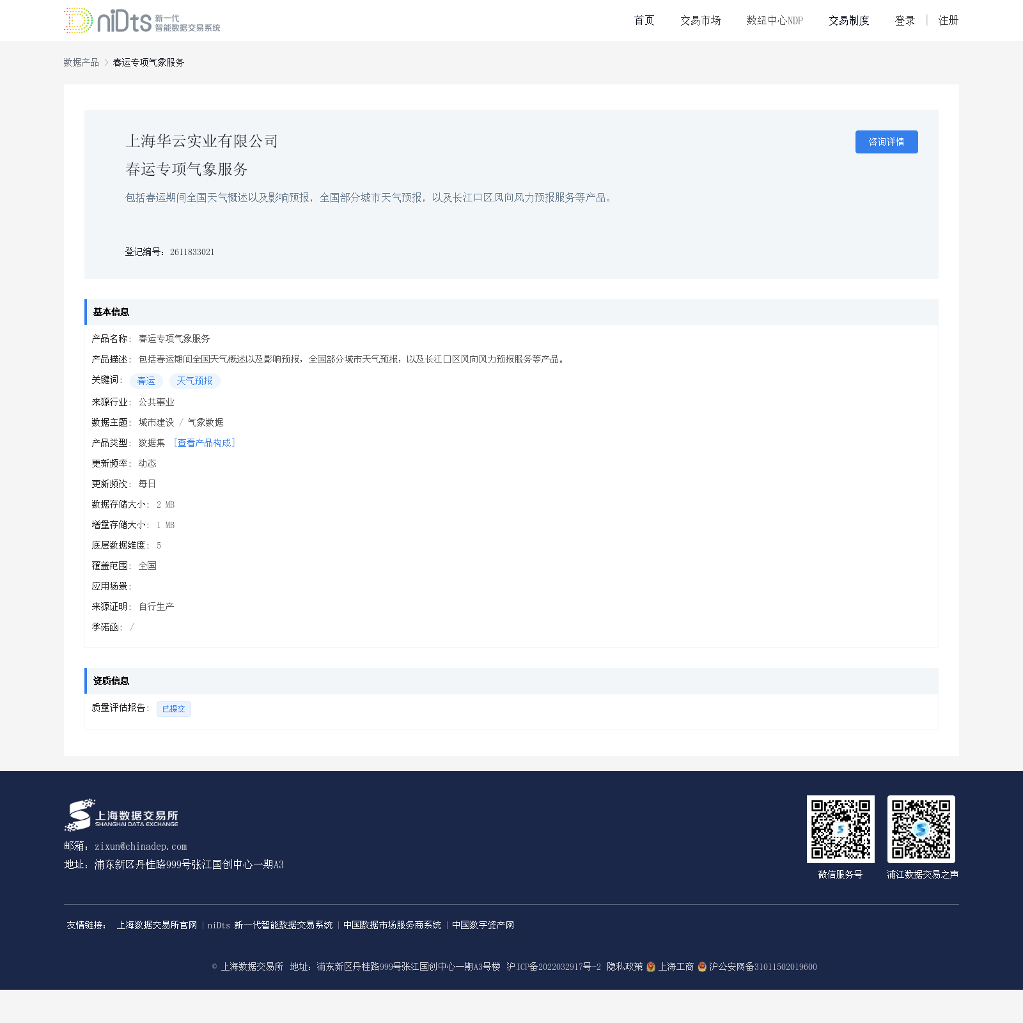Open the 上海数据交易所官网 friendly link

click(157, 925)
